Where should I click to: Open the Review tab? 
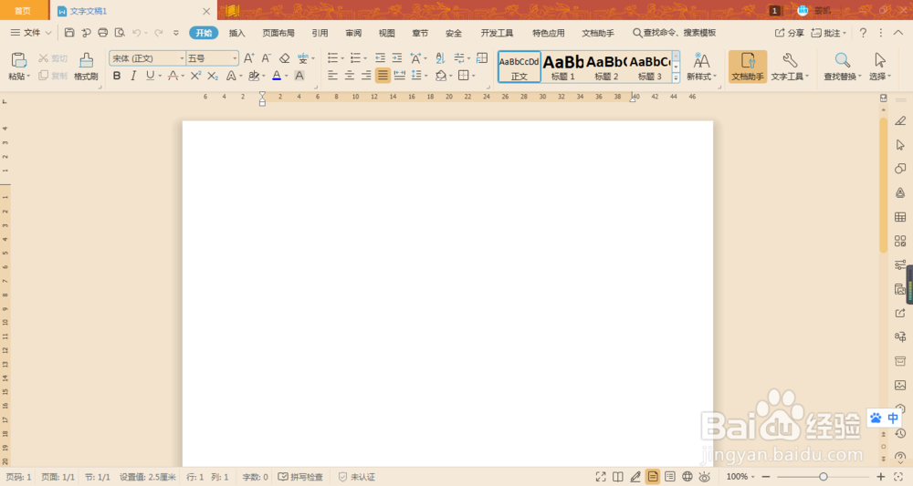pyautogui.click(x=353, y=33)
